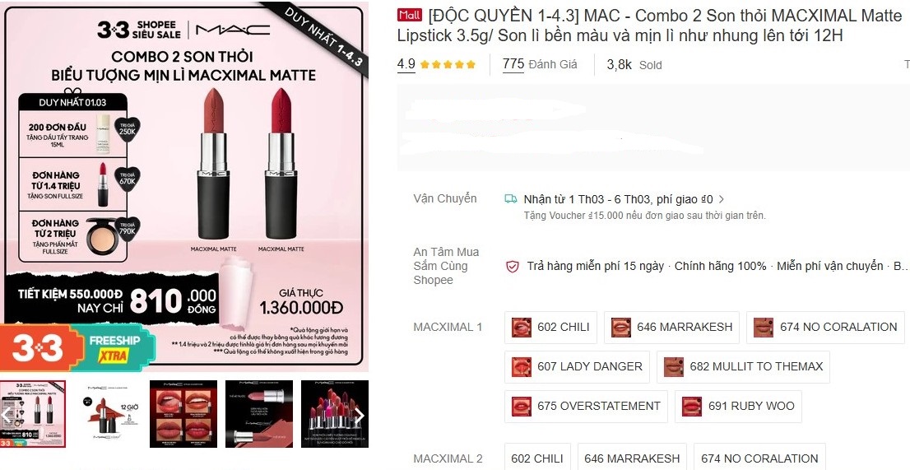Click the shipping truck icon

(x=511, y=199)
